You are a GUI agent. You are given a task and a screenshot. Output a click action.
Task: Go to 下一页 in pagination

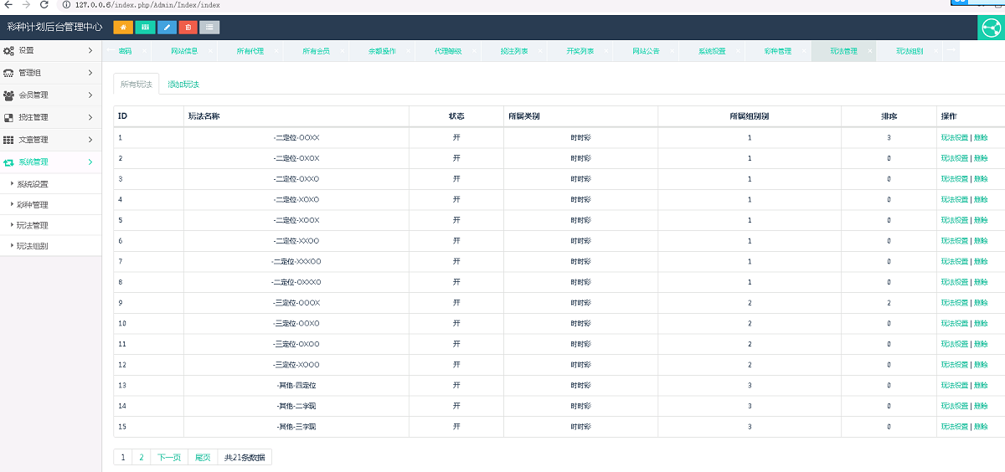[169, 458]
